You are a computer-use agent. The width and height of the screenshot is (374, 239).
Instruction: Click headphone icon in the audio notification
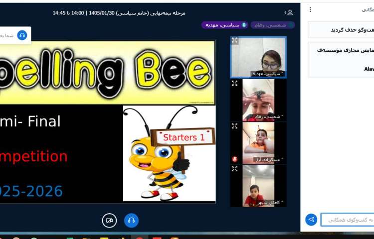(22, 35)
